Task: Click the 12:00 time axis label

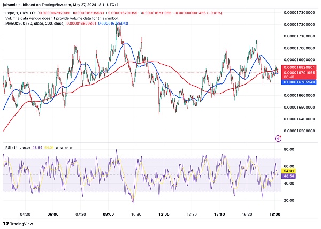Action: (165, 213)
